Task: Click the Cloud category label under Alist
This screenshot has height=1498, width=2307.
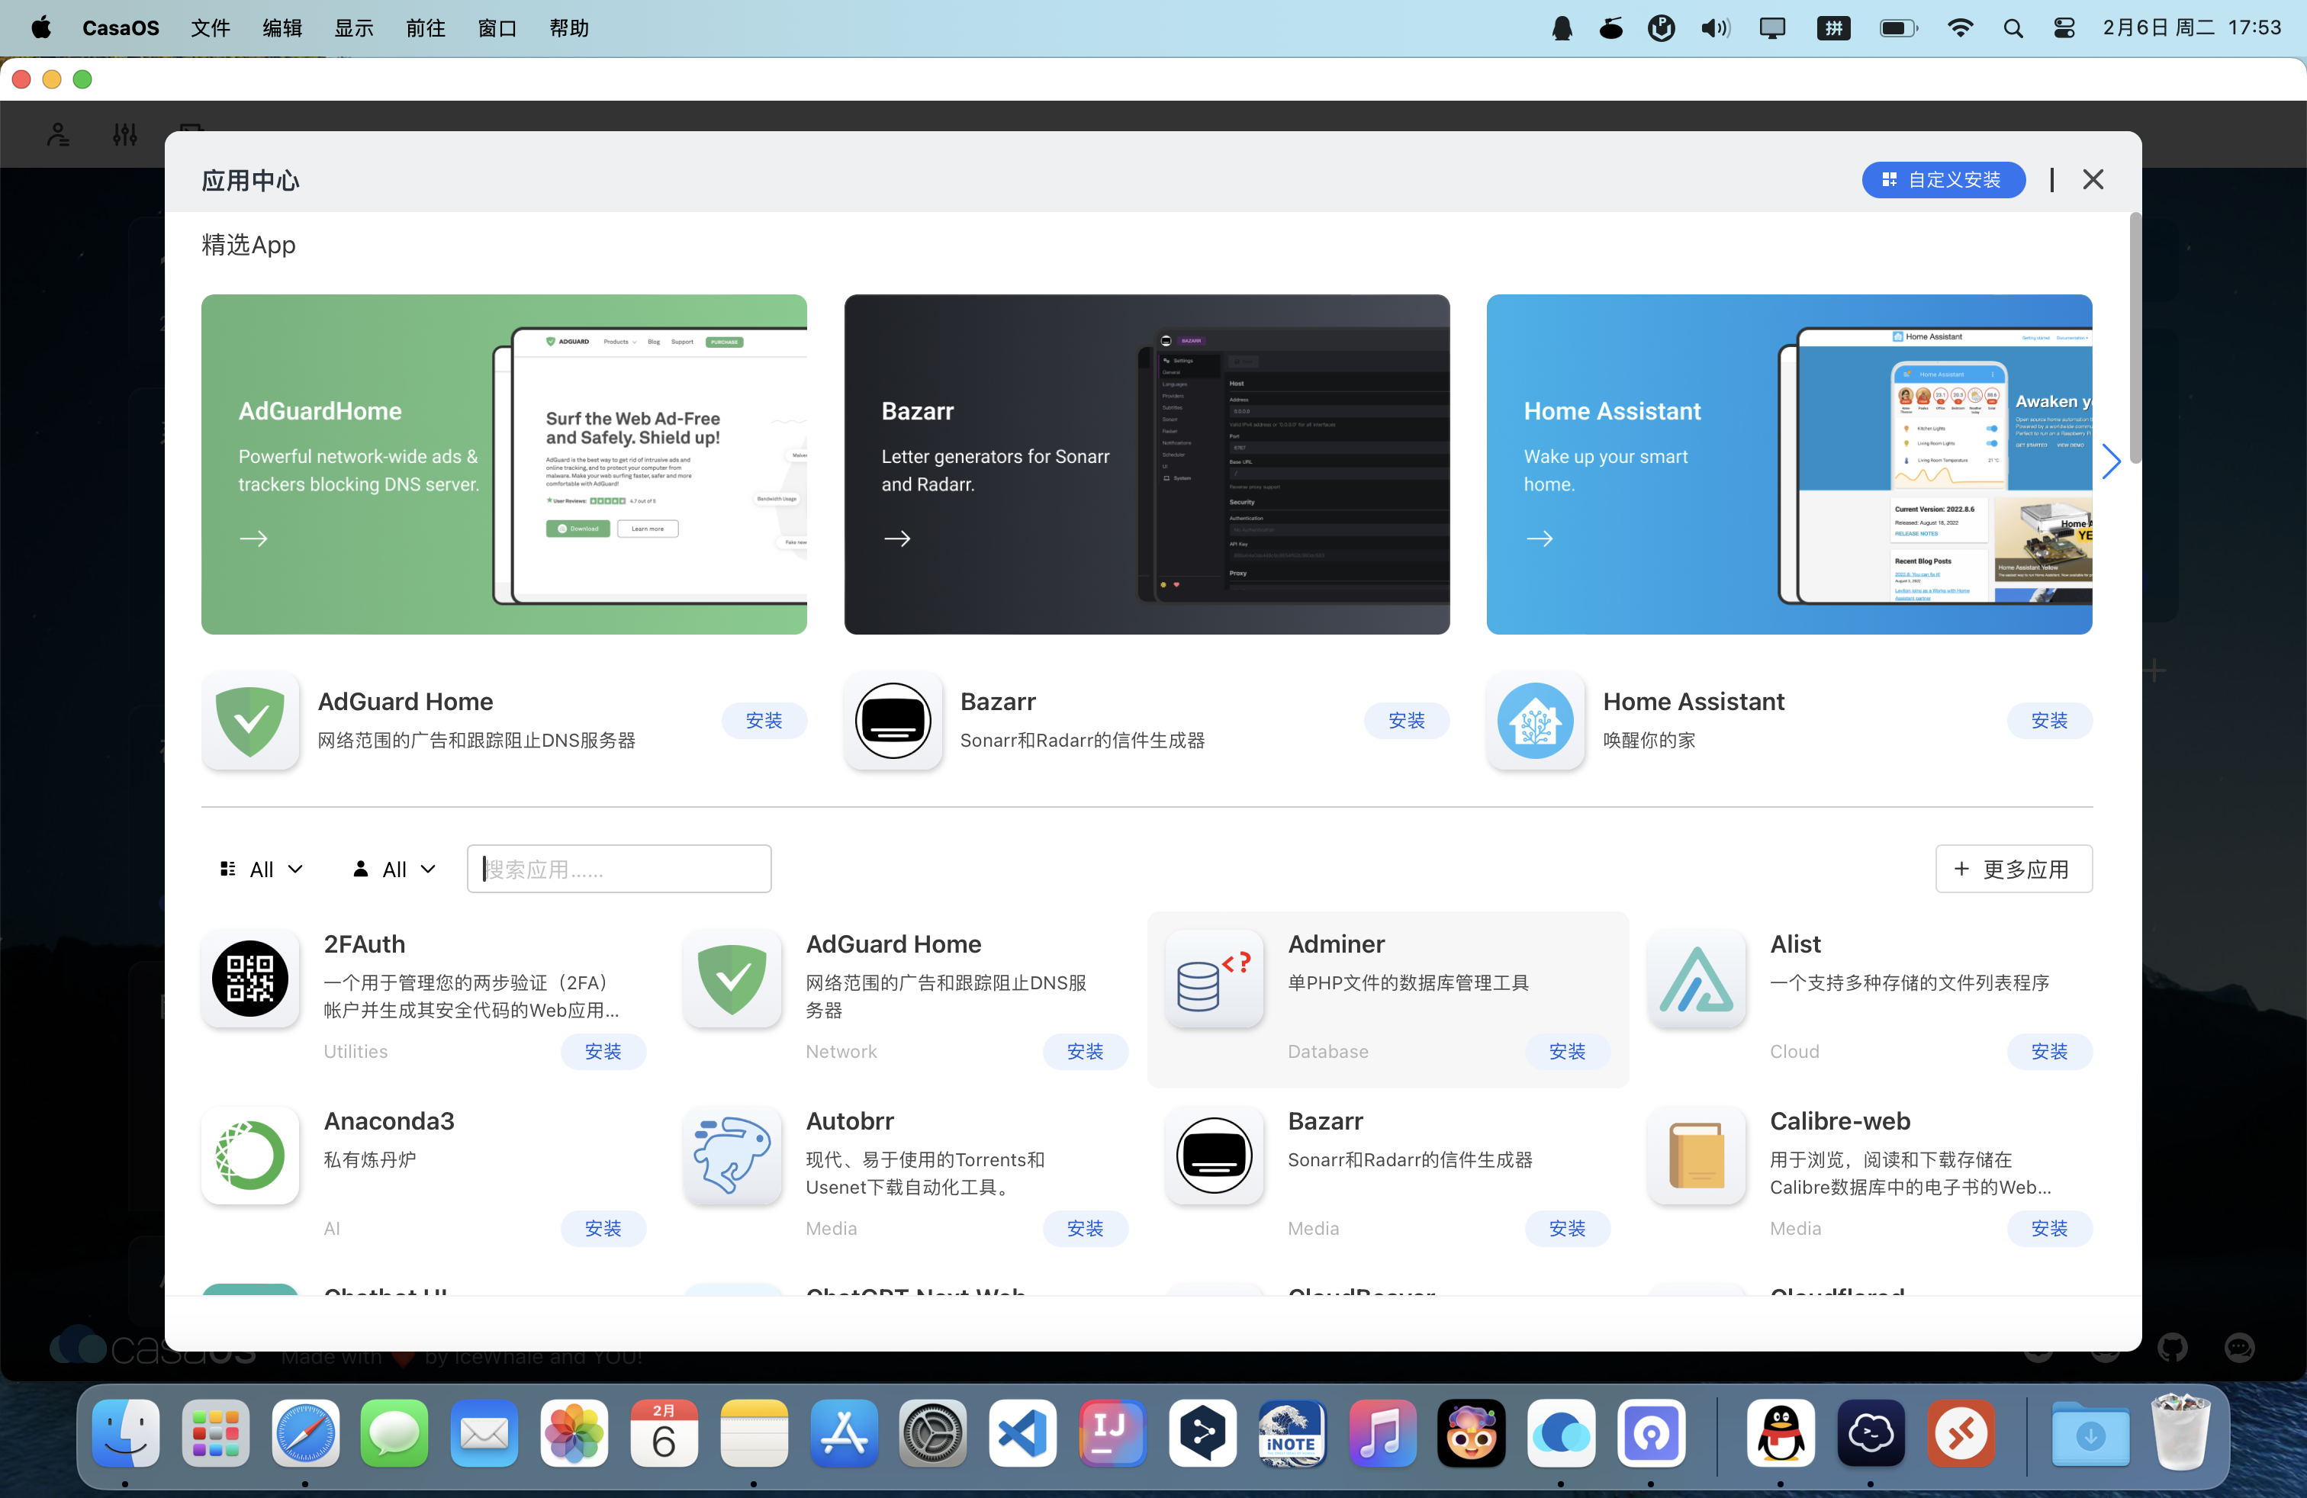Action: (1794, 1051)
